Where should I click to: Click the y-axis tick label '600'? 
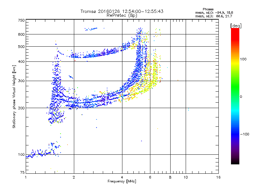click(22, 34)
